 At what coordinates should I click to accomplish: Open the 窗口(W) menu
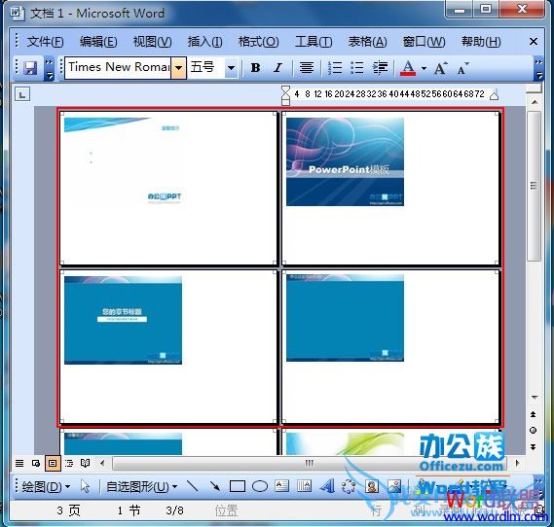[x=424, y=42]
